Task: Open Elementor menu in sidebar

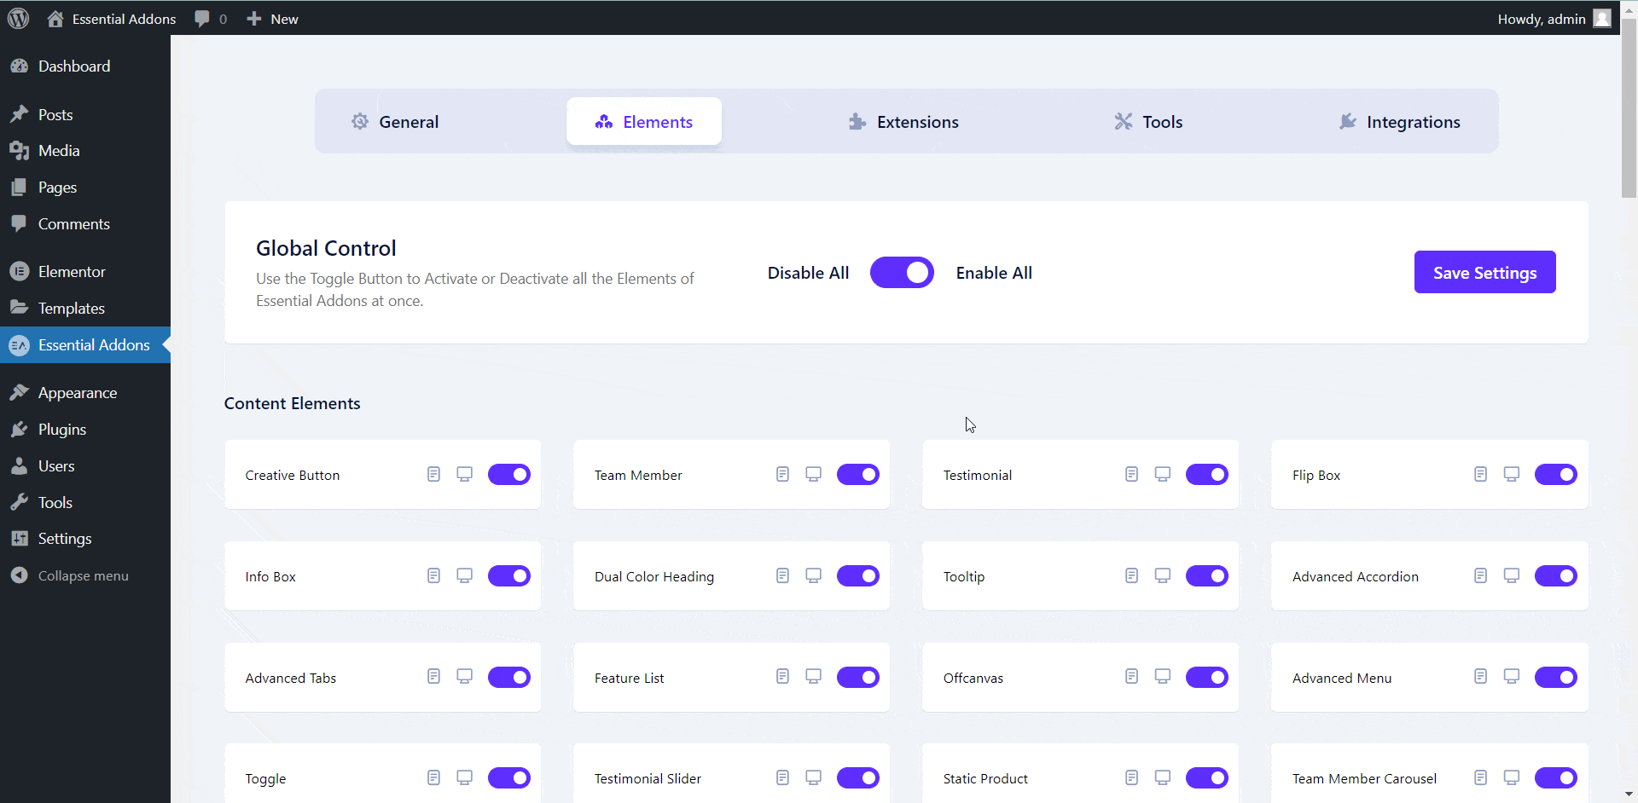Action: pyautogui.click(x=85, y=272)
